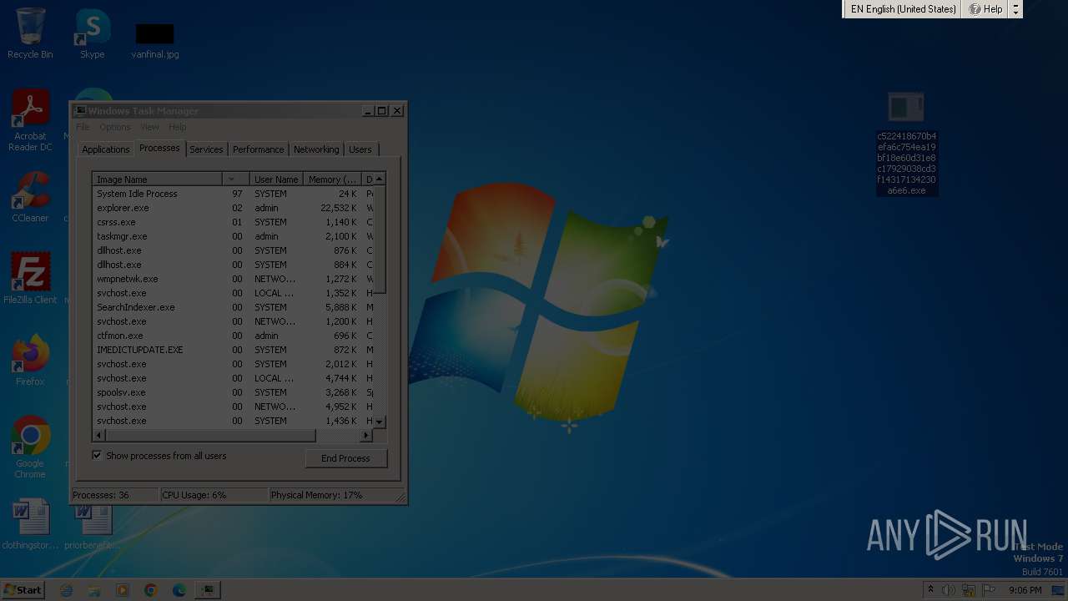Select the vanfinal.jpg desktop file

(x=155, y=40)
